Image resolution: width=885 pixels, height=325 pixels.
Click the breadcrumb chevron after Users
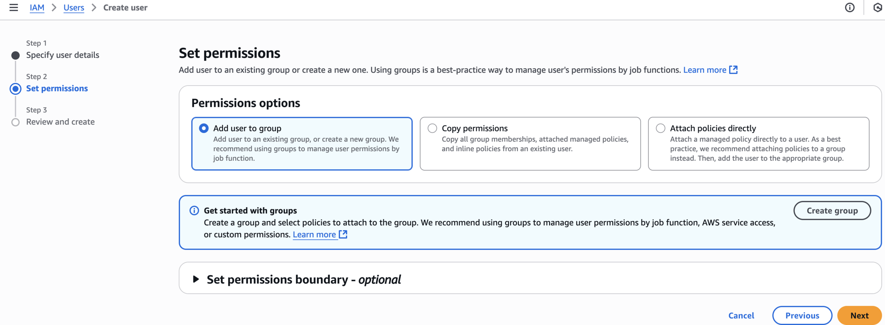(x=94, y=7)
